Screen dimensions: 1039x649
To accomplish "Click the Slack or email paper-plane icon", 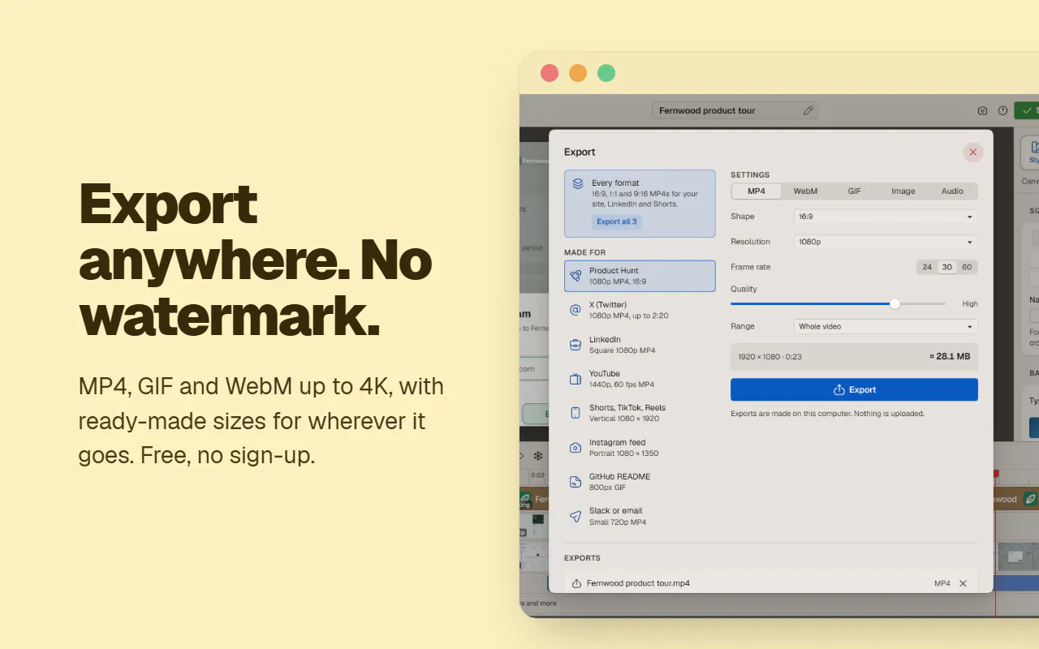I will (x=576, y=516).
